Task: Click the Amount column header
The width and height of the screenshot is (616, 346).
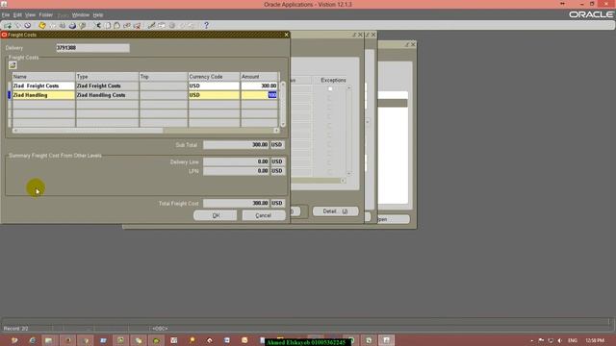Action: pos(259,77)
